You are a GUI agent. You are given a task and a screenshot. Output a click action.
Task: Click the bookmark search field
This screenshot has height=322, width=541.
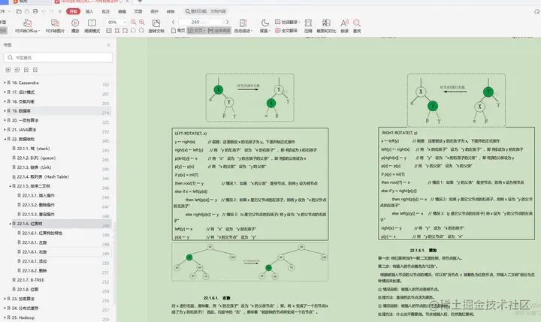[x=58, y=58]
